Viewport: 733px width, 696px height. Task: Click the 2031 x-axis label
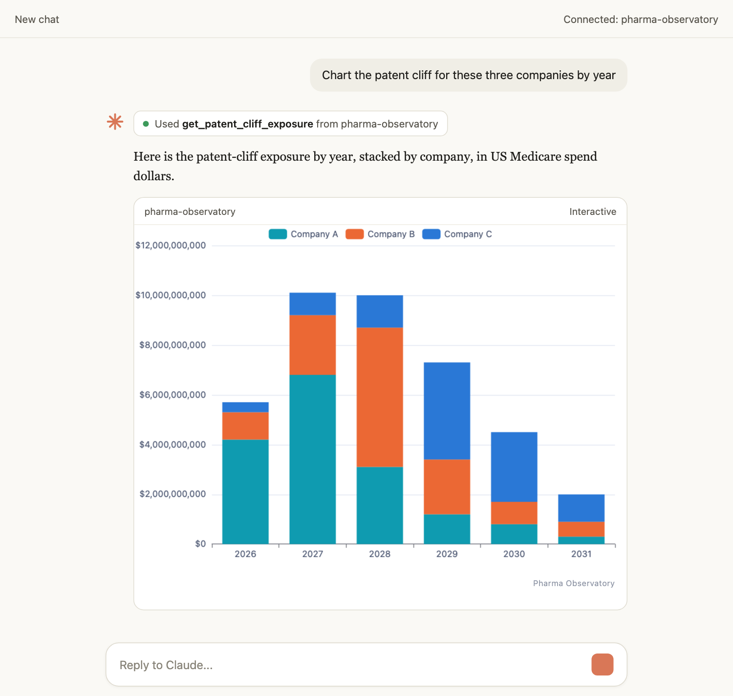tap(582, 554)
